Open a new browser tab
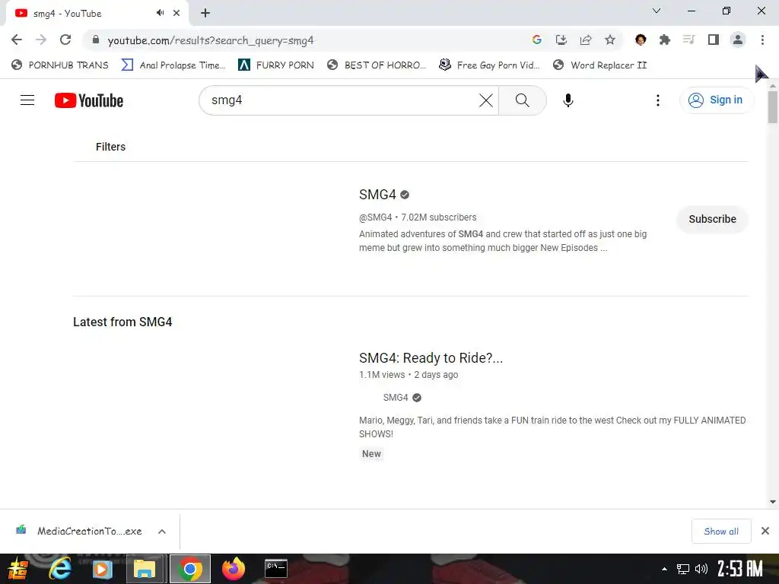 click(x=205, y=14)
